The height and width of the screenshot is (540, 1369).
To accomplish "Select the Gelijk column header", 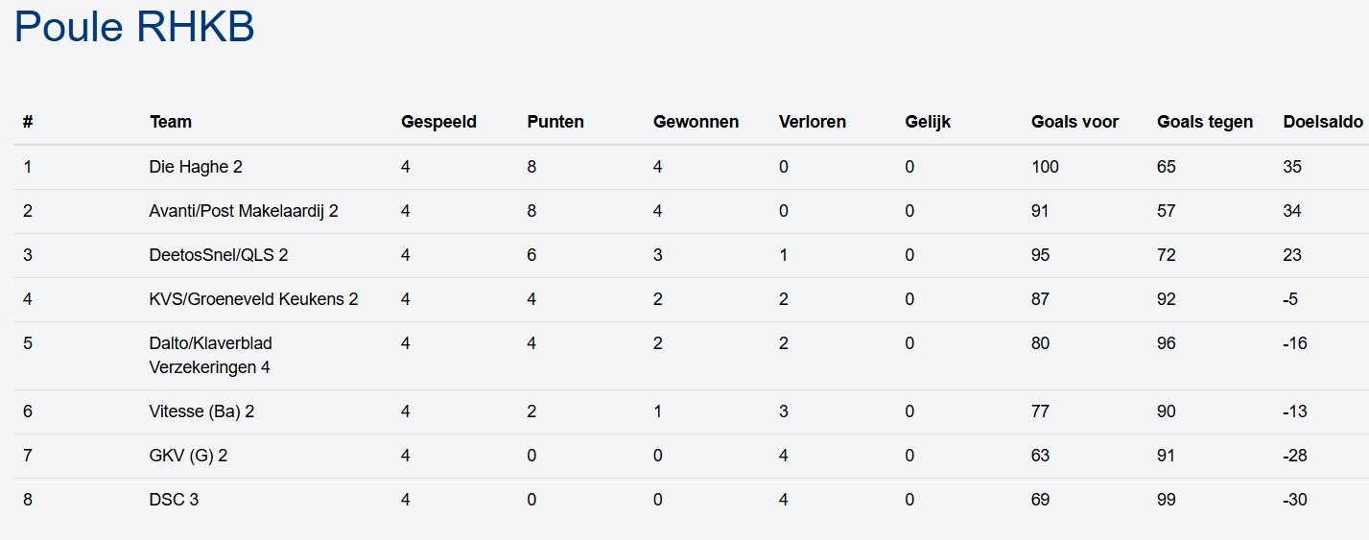I will tap(928, 122).
